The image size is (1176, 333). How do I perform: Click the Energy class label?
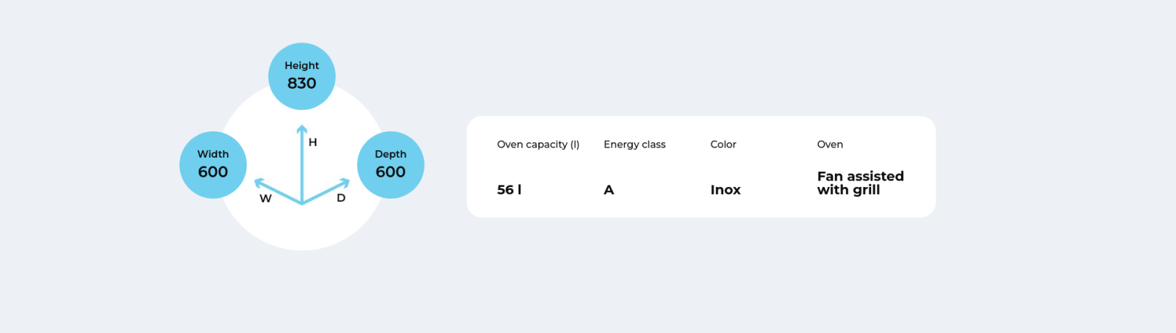point(634,144)
